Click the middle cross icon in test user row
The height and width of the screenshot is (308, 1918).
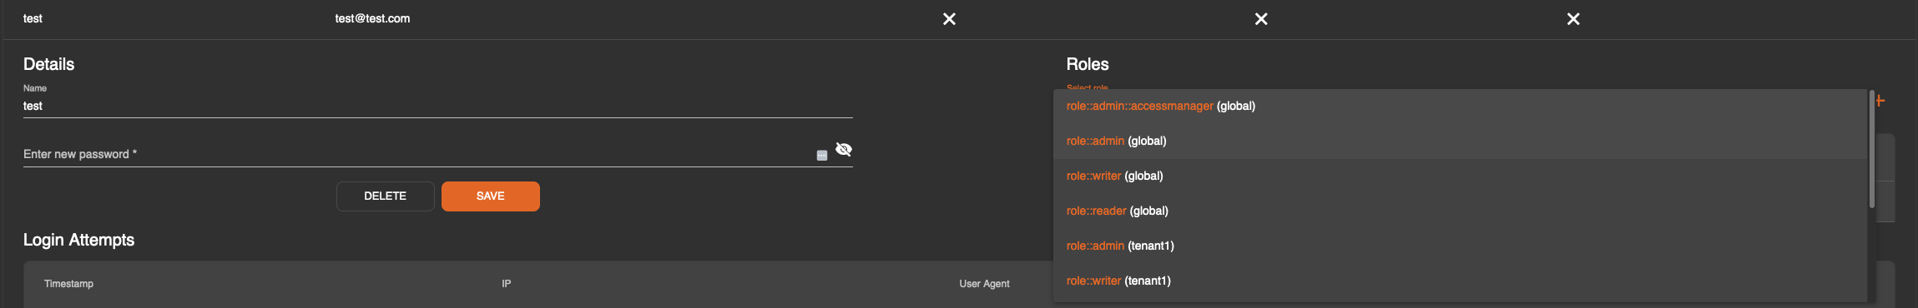coord(1261,19)
